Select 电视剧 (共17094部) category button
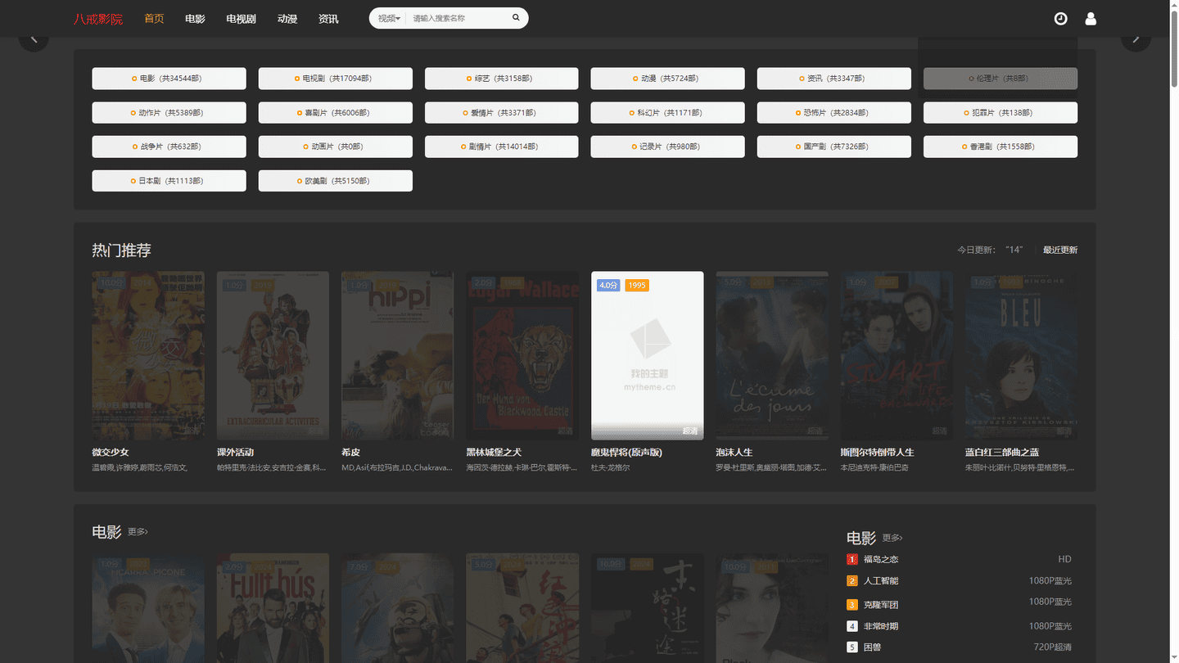Screen dimensions: 1179x663 coord(335,79)
